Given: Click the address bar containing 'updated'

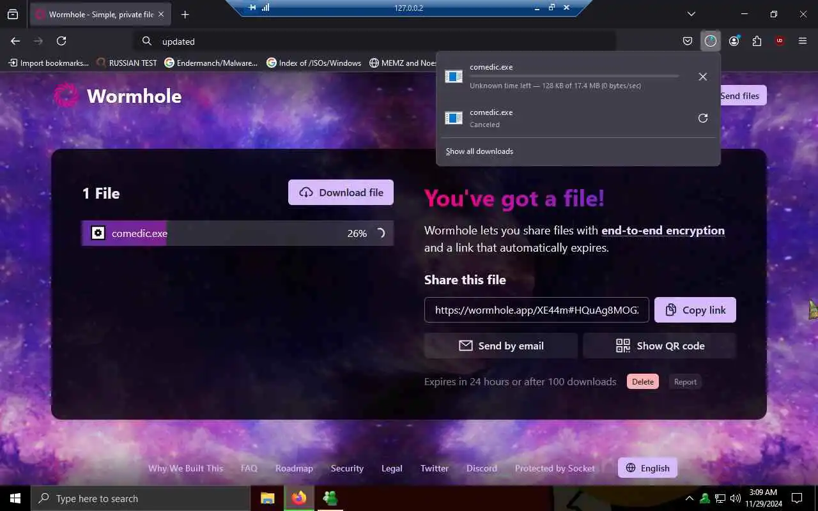Looking at the screenshot, I should point(376,41).
